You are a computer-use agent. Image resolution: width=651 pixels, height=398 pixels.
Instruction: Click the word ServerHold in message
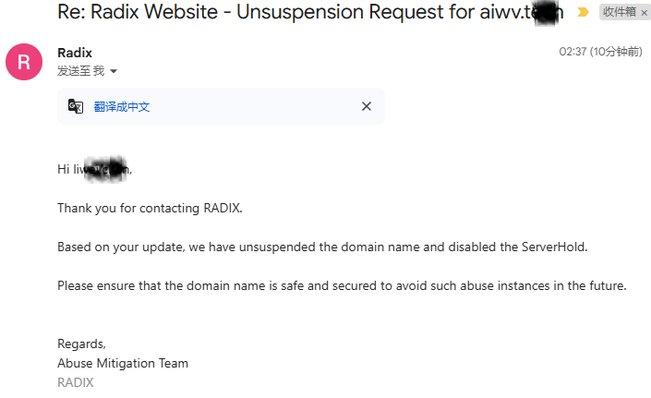pyautogui.click(x=554, y=247)
